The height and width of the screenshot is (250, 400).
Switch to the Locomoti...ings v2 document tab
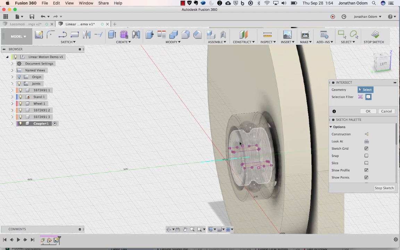[x=25, y=24]
